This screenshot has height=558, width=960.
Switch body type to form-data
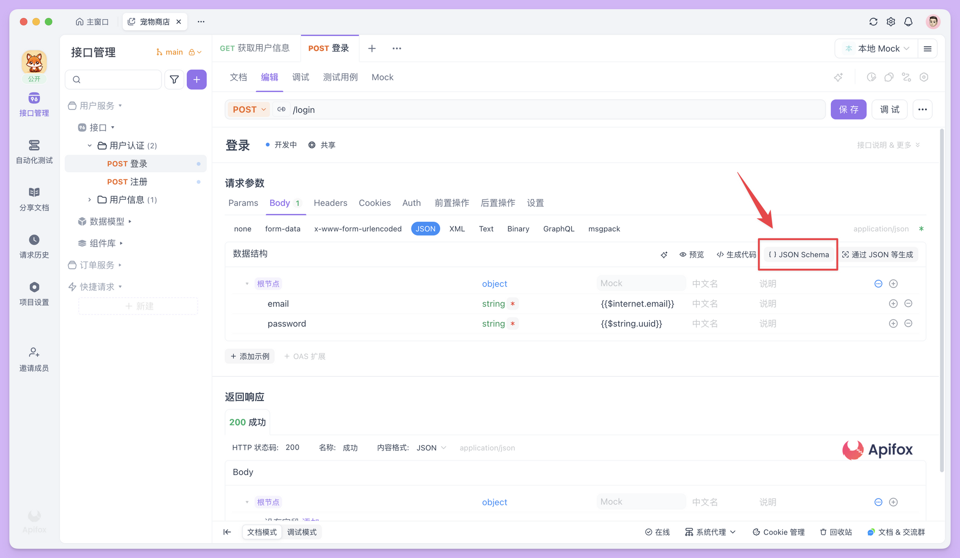pos(283,229)
